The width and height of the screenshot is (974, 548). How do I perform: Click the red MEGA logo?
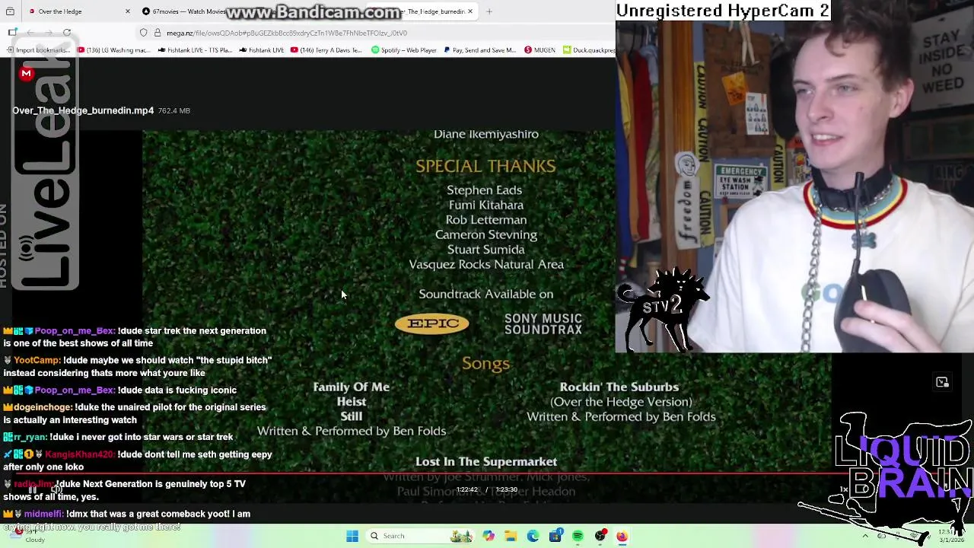tap(27, 73)
